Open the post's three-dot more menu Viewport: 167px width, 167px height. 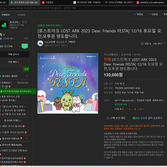click(x=165, y=44)
